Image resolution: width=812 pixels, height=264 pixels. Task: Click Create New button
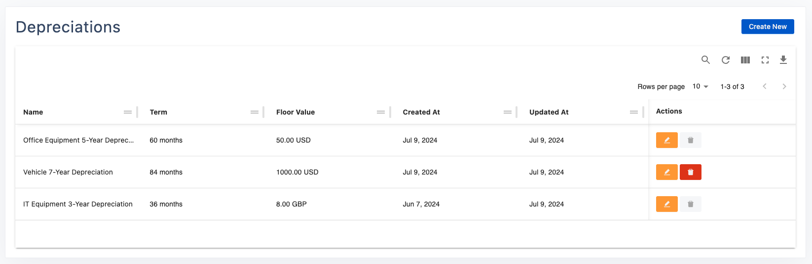click(x=768, y=27)
